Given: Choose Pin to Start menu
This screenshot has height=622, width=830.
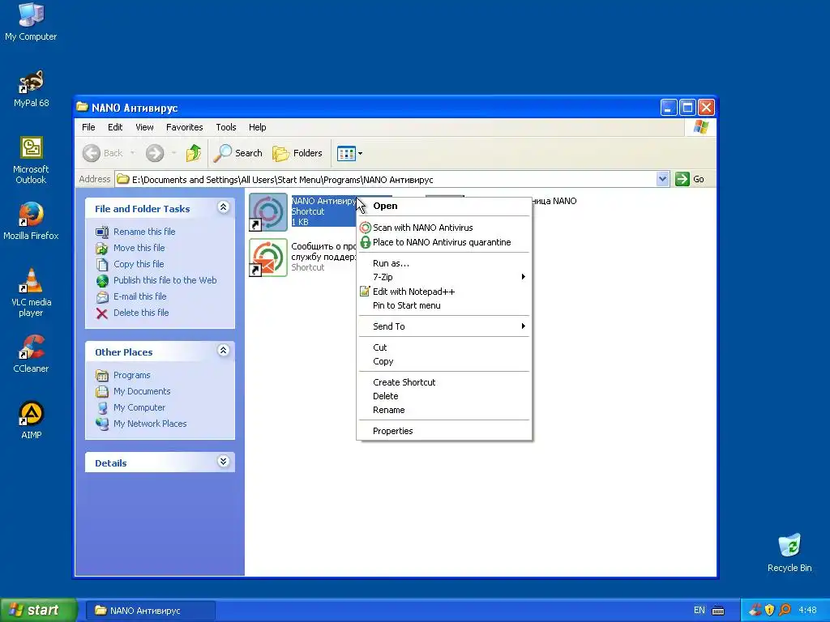Looking at the screenshot, I should point(444,305).
